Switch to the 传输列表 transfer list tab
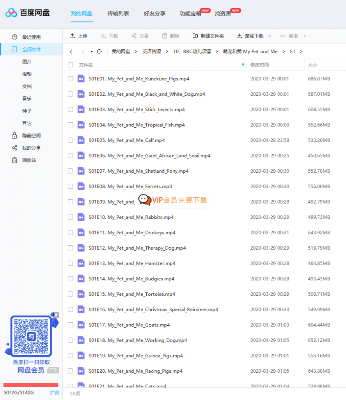 point(118,13)
